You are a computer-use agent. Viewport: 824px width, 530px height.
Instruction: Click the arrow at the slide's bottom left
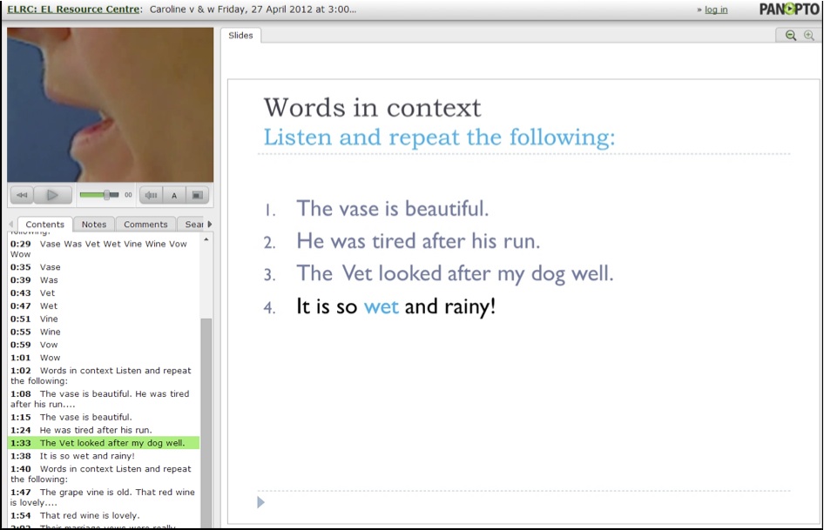[x=261, y=502]
